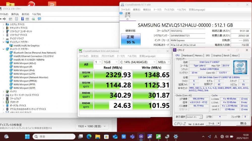This screenshot has height=141, width=252.
Task: Run the SEQ1M Q1T1 benchmark test
Action: [86, 85]
